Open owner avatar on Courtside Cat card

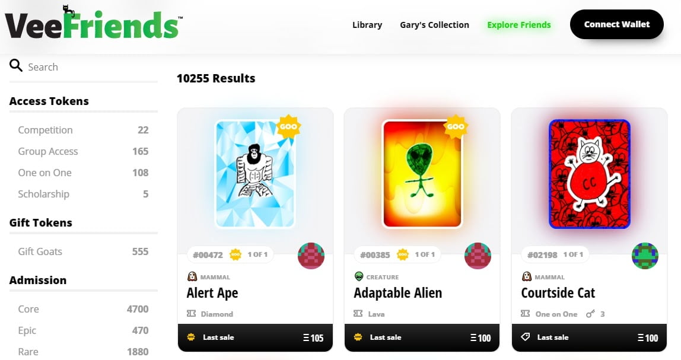coord(645,256)
